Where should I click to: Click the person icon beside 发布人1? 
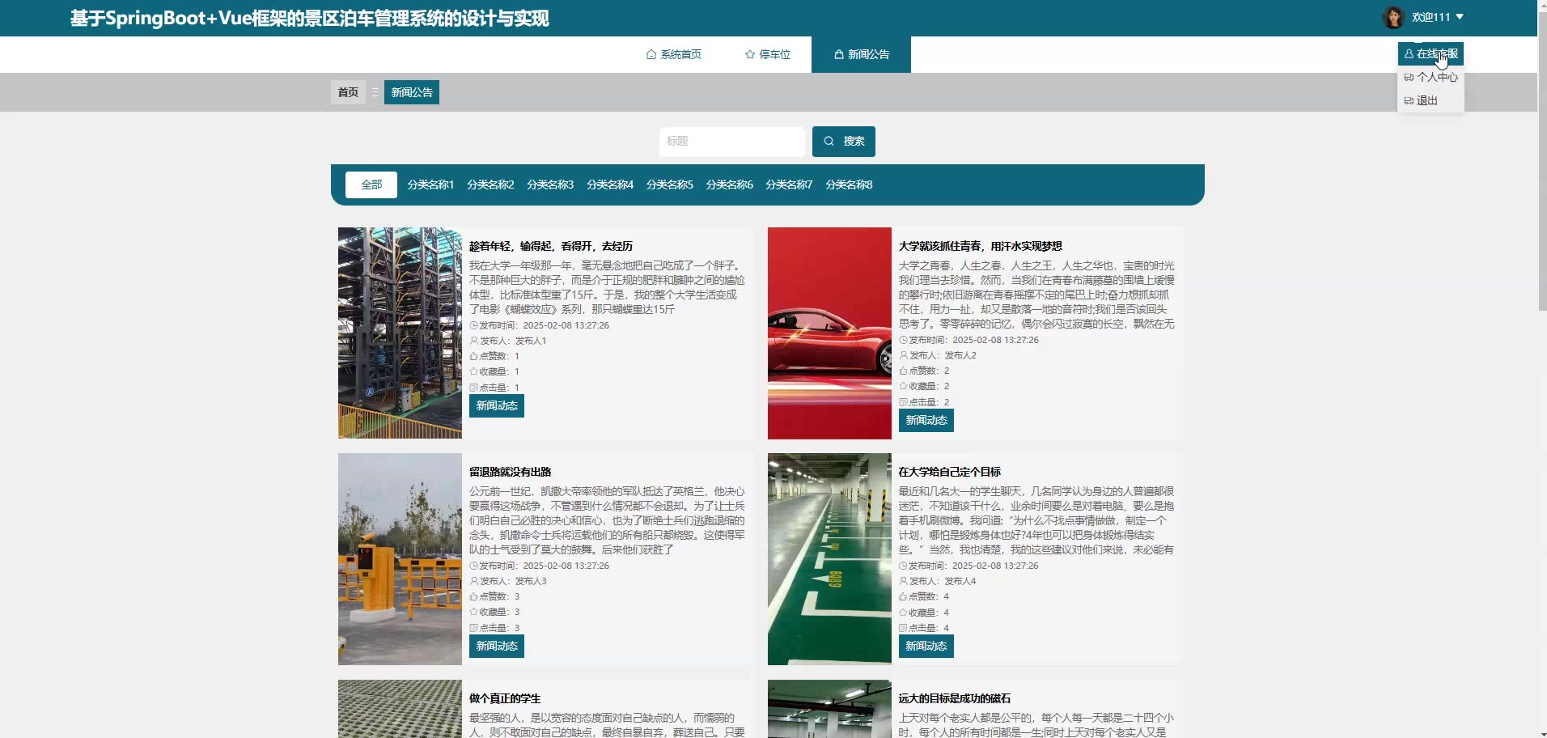click(x=474, y=341)
